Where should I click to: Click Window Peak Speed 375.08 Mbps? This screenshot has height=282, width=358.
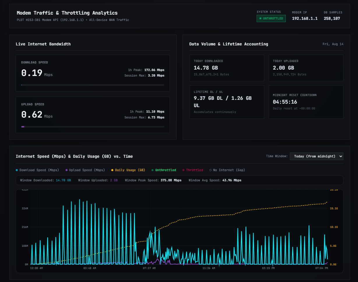tap(153, 180)
